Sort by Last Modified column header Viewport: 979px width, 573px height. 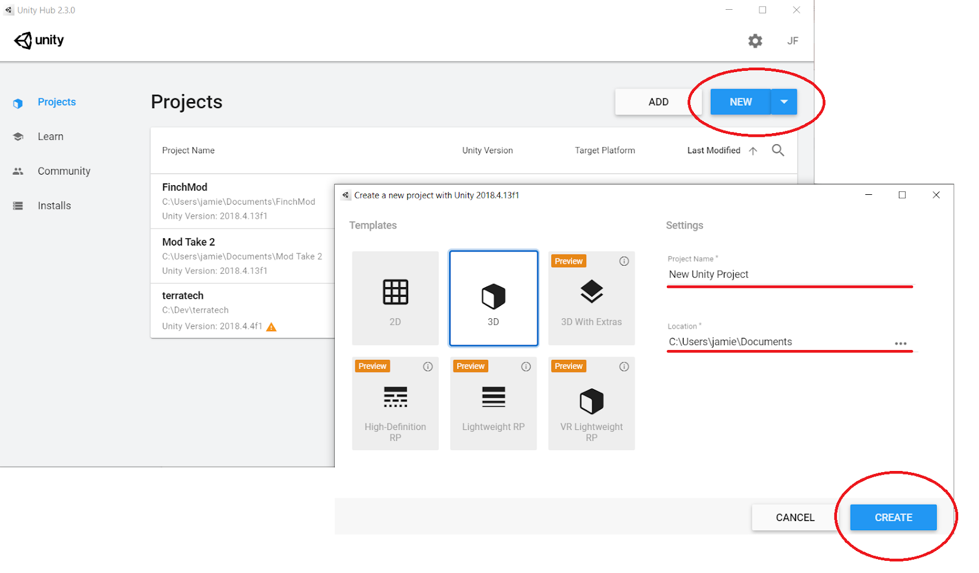(x=713, y=150)
